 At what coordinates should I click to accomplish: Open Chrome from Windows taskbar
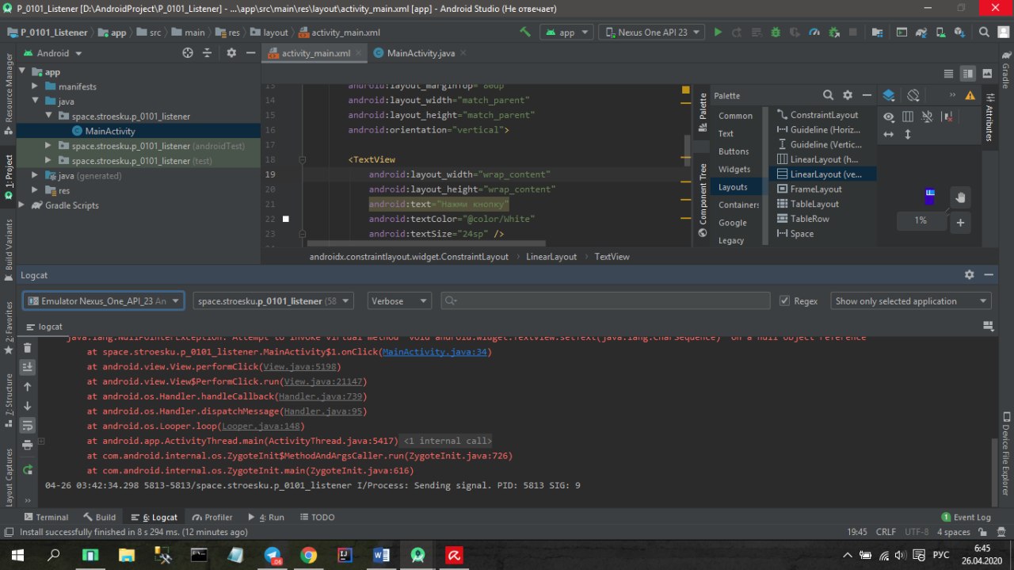click(308, 555)
